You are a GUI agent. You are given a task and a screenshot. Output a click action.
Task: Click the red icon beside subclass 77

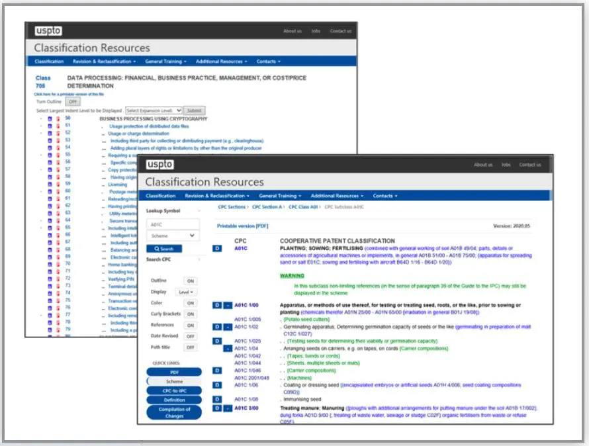(58, 316)
